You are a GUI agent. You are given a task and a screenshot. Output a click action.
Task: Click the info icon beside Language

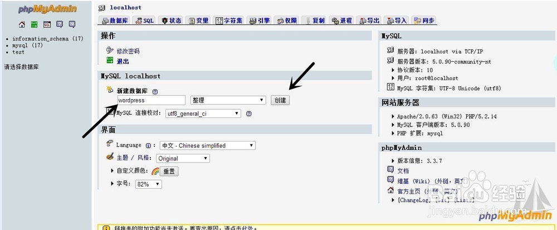(x=148, y=145)
